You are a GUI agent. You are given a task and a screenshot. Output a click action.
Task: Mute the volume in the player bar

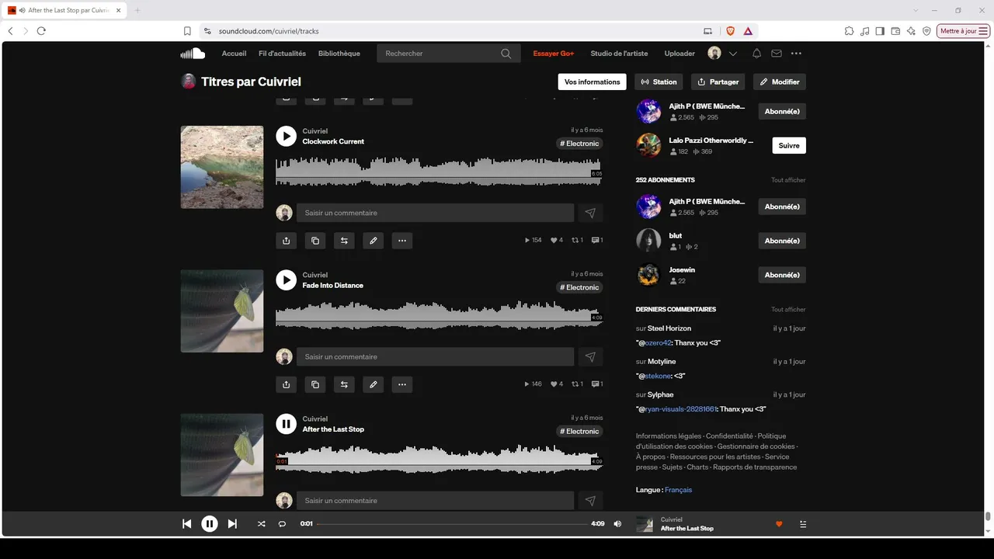617,524
